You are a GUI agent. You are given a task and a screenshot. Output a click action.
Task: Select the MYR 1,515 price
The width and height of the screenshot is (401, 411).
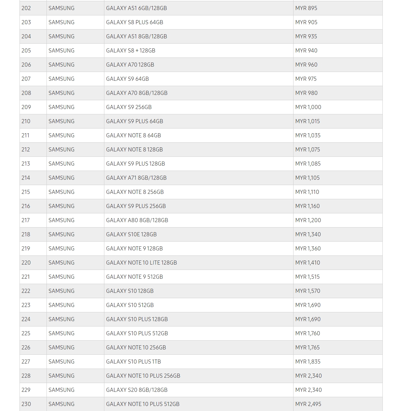pyautogui.click(x=307, y=277)
